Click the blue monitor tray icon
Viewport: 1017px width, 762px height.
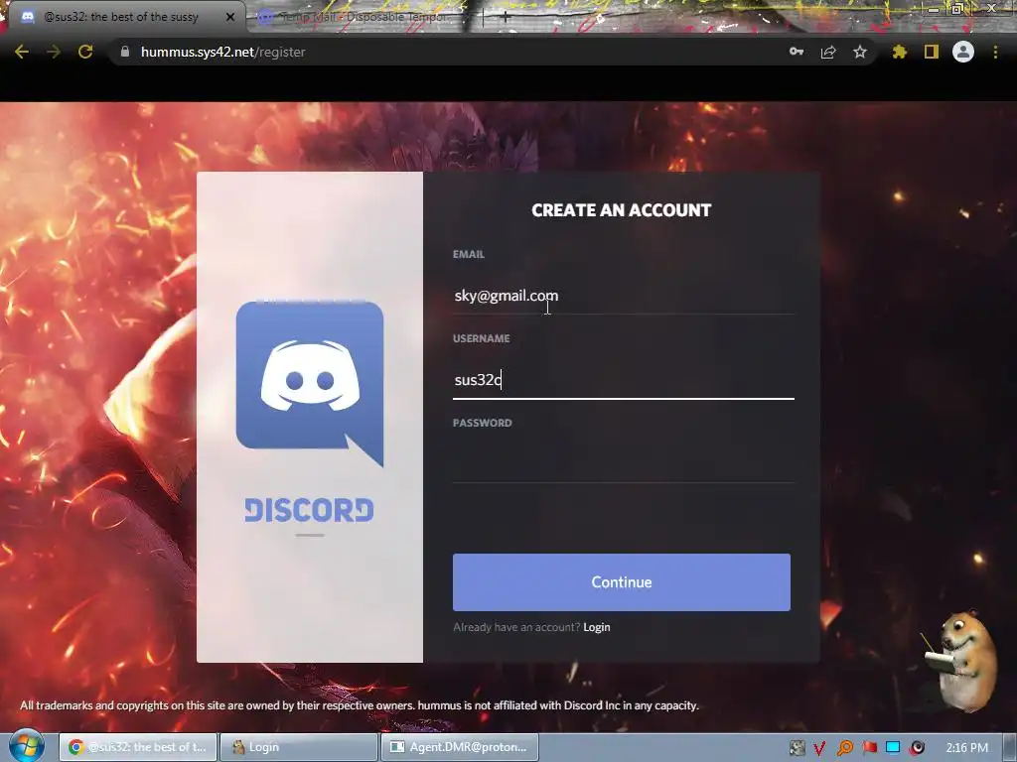coord(893,748)
